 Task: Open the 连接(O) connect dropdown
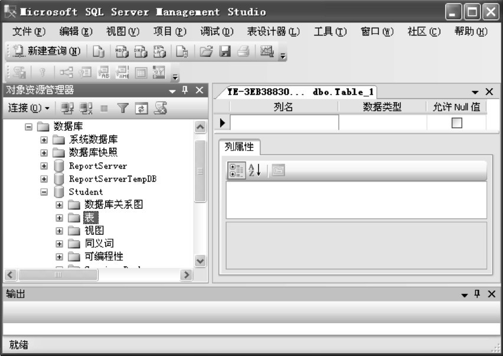(28, 108)
